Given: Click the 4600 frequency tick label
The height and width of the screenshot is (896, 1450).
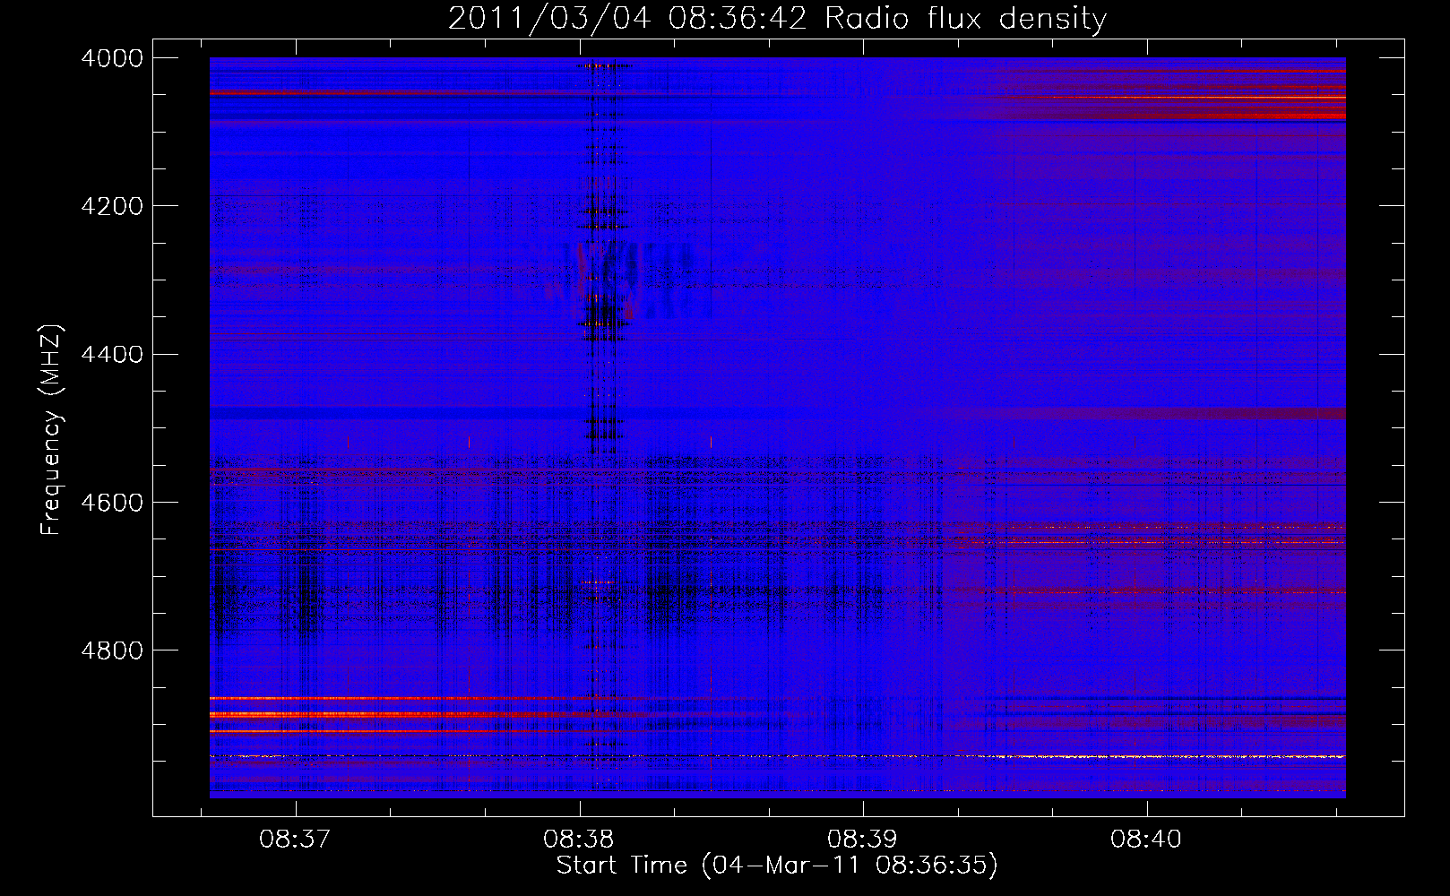Looking at the screenshot, I should (x=112, y=502).
